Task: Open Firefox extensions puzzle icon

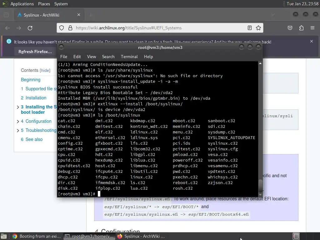Action: tap(301, 28)
